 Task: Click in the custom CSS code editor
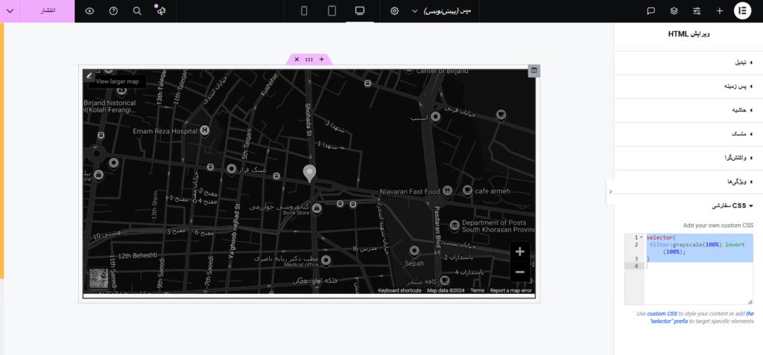click(688, 269)
